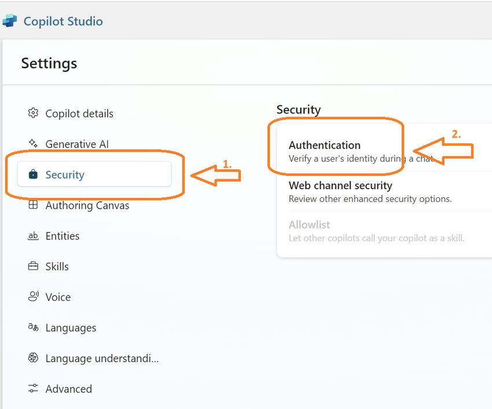The width and height of the screenshot is (492, 409).
Task: Click the Copilot details gear icon
Action: point(33,113)
